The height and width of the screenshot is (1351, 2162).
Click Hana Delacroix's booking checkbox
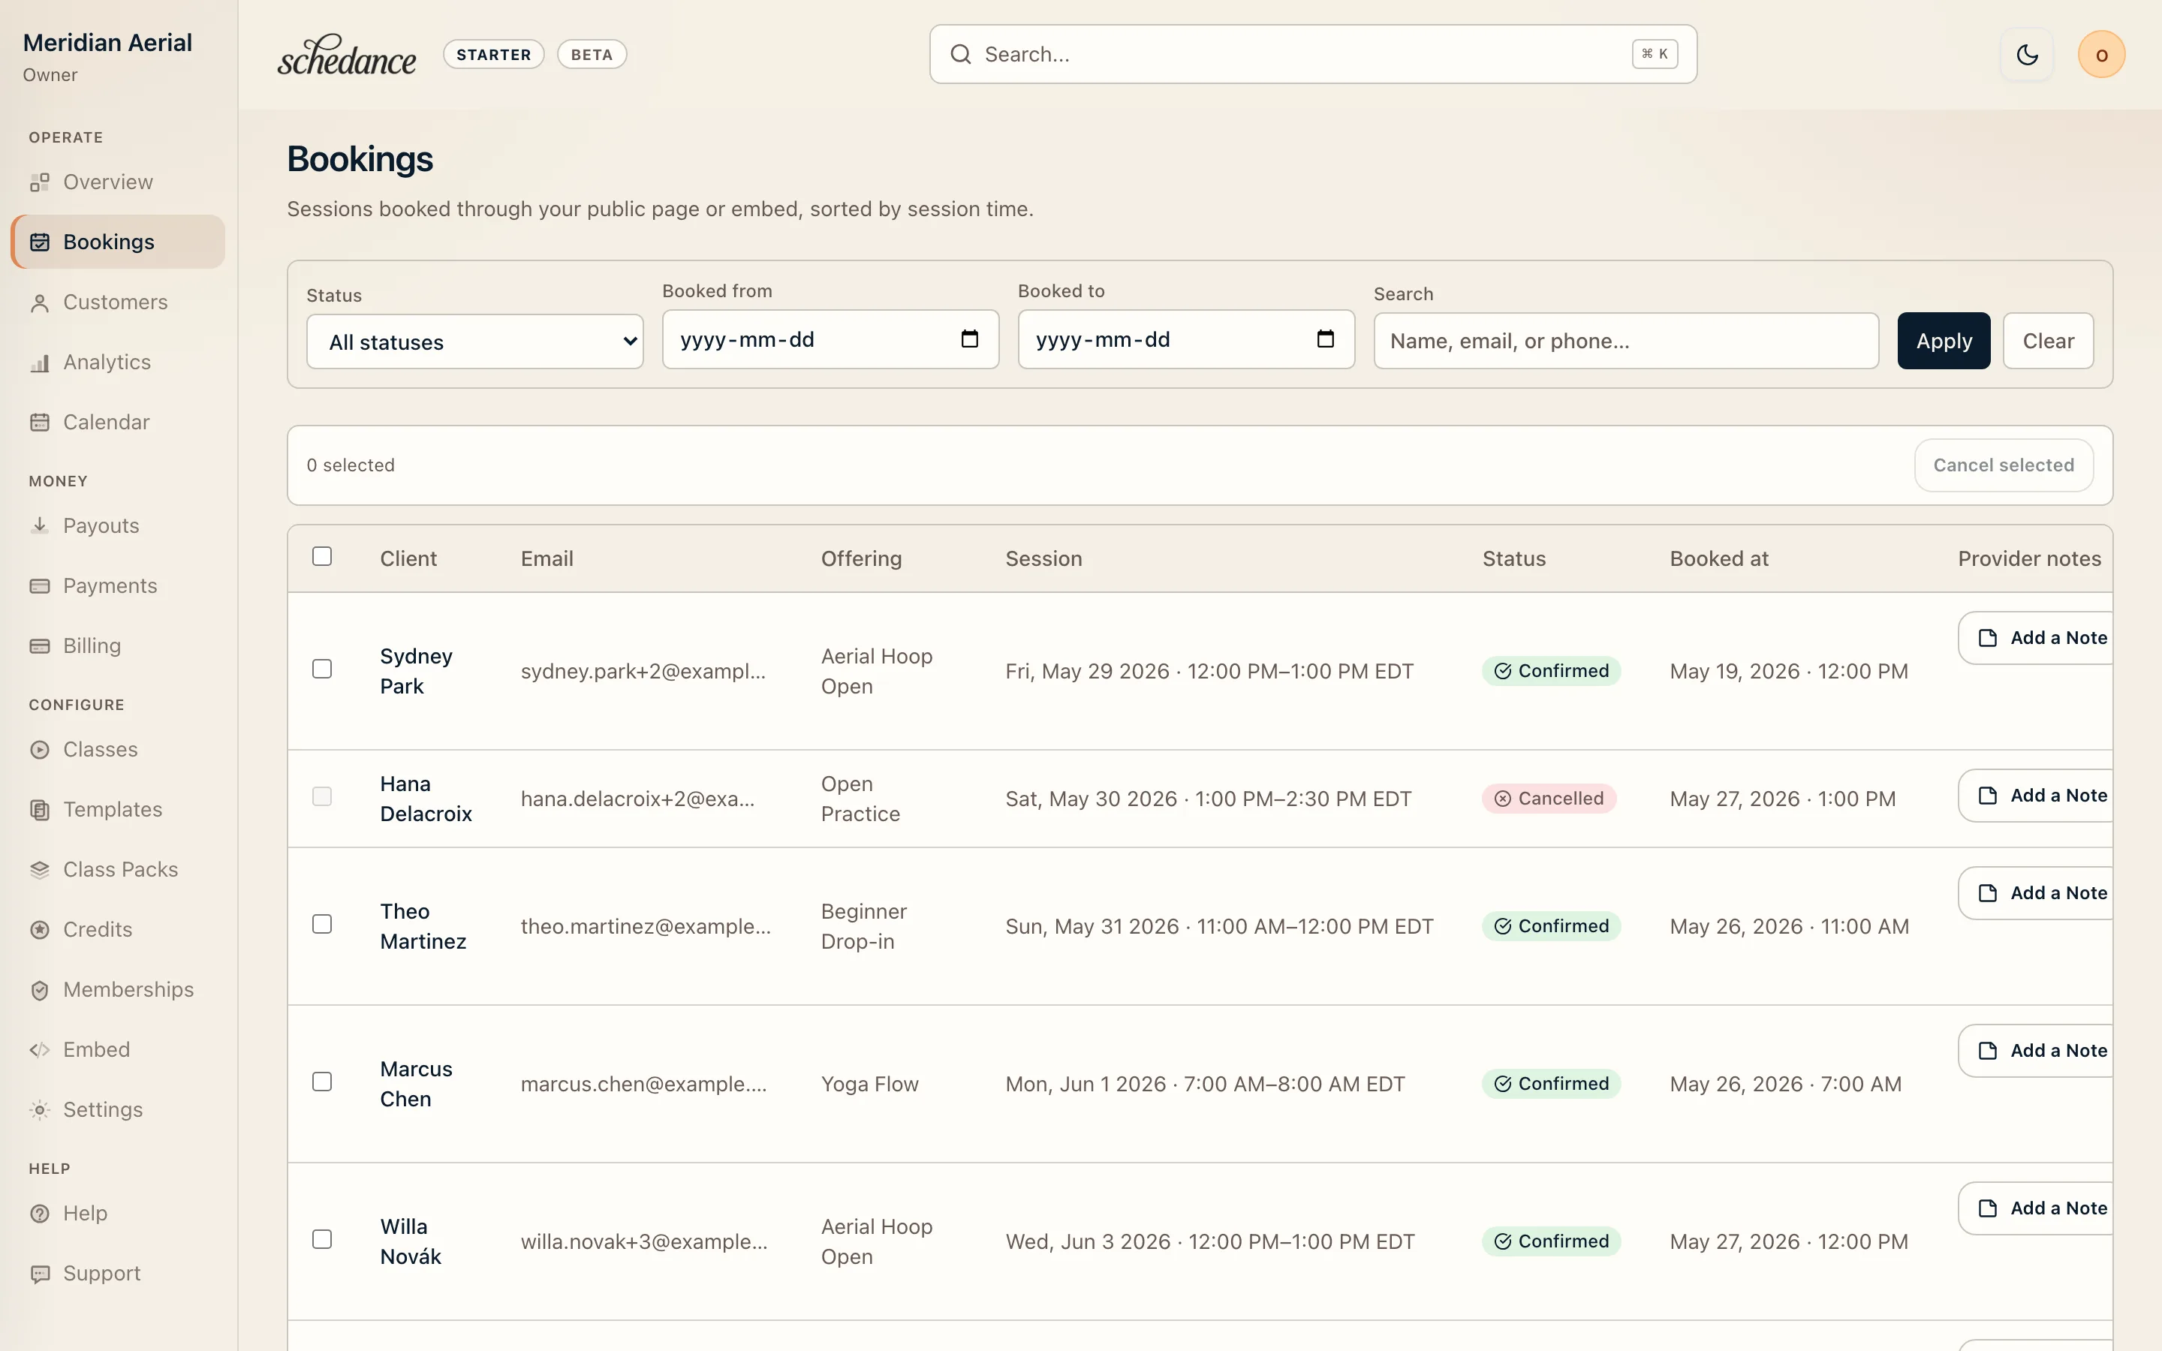(x=321, y=796)
